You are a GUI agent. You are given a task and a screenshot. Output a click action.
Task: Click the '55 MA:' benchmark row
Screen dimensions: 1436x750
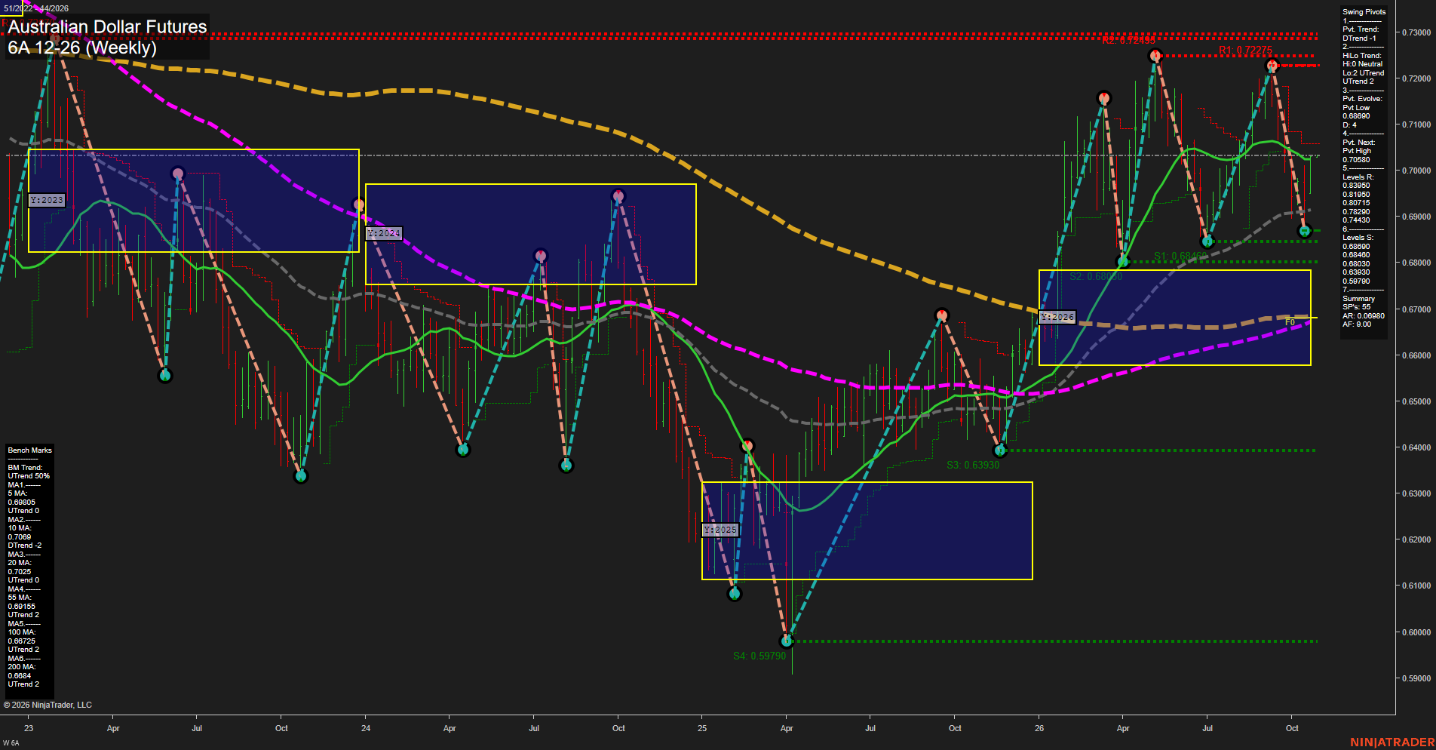(20, 598)
